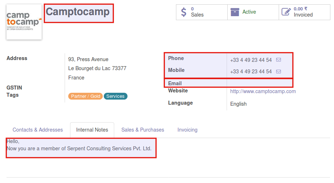Switch to Contacts & Addresses tab
This screenshot has width=334, height=183.
click(38, 130)
